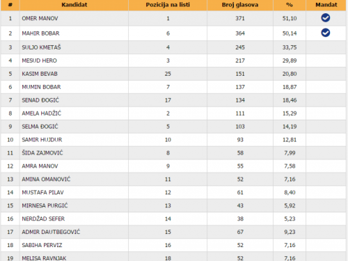Click the Pozicija na listi header

pyautogui.click(x=168, y=5)
